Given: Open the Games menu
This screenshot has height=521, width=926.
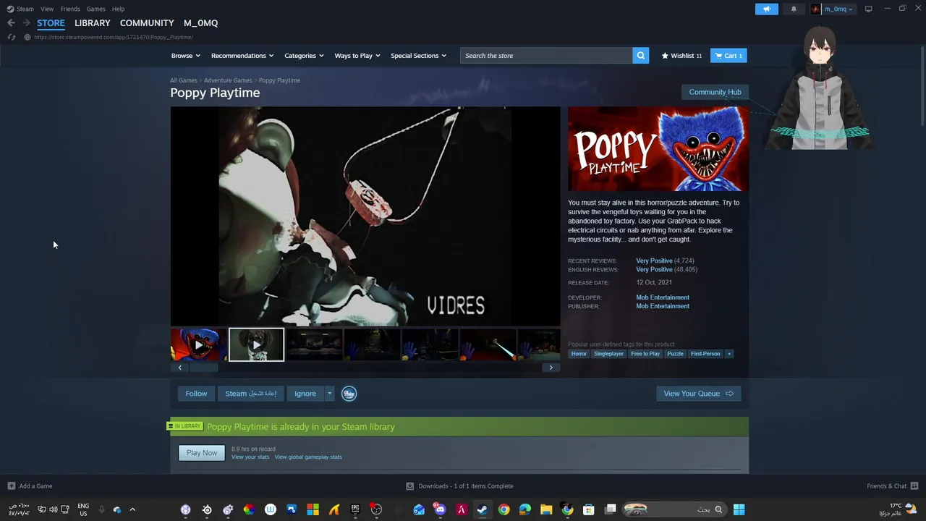Looking at the screenshot, I should 95,9.
